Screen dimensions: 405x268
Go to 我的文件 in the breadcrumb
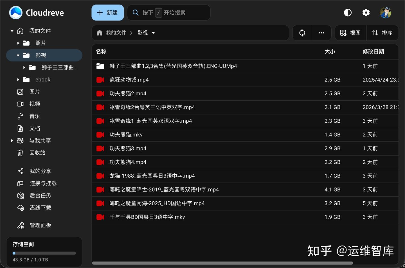(x=116, y=33)
